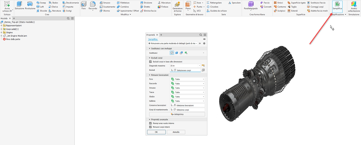
Task: Disable Rimuovi corpi interni checkbox
Action: pos(151,127)
